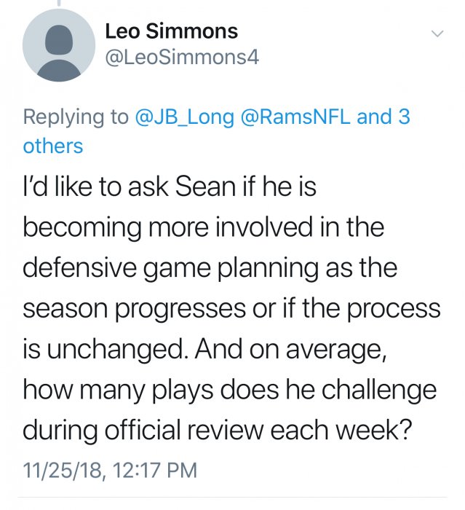Select the 'how many plays' tweet line
The height and width of the screenshot is (510, 465).
(230, 390)
